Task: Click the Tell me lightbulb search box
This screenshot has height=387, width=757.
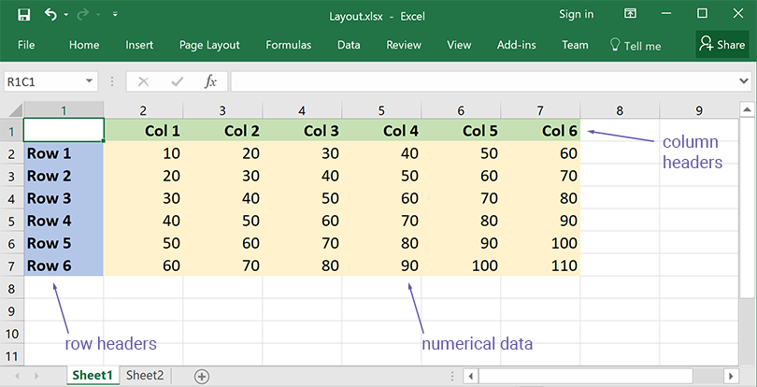Action: (636, 46)
